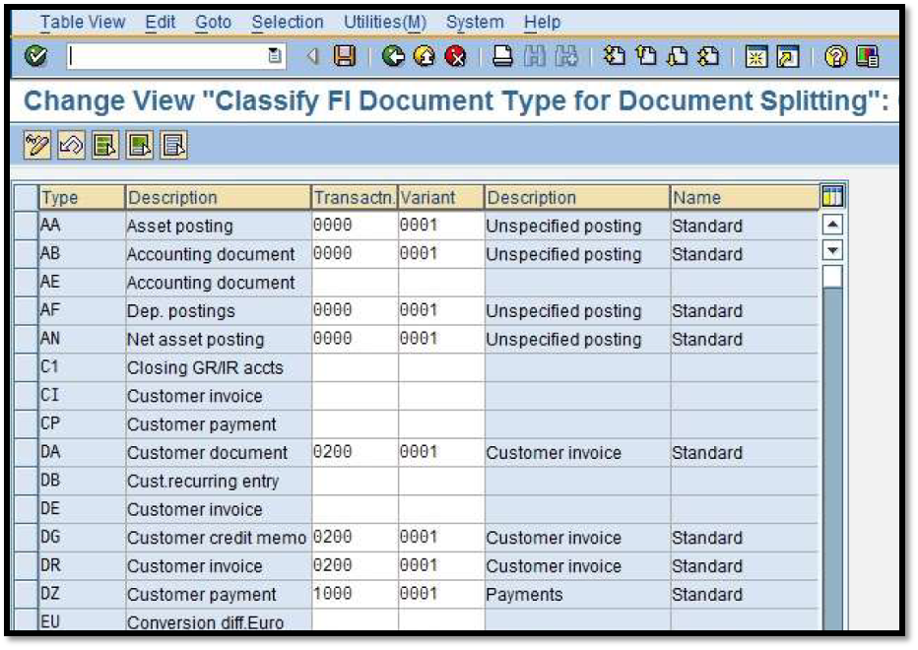The image size is (918, 650).
Task: Click the Deselect All icon
Action: [x=173, y=145]
